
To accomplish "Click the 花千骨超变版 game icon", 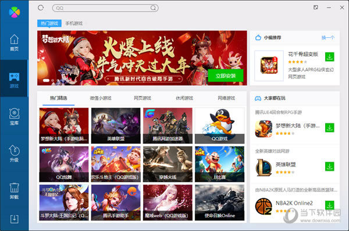I will (x=269, y=66).
